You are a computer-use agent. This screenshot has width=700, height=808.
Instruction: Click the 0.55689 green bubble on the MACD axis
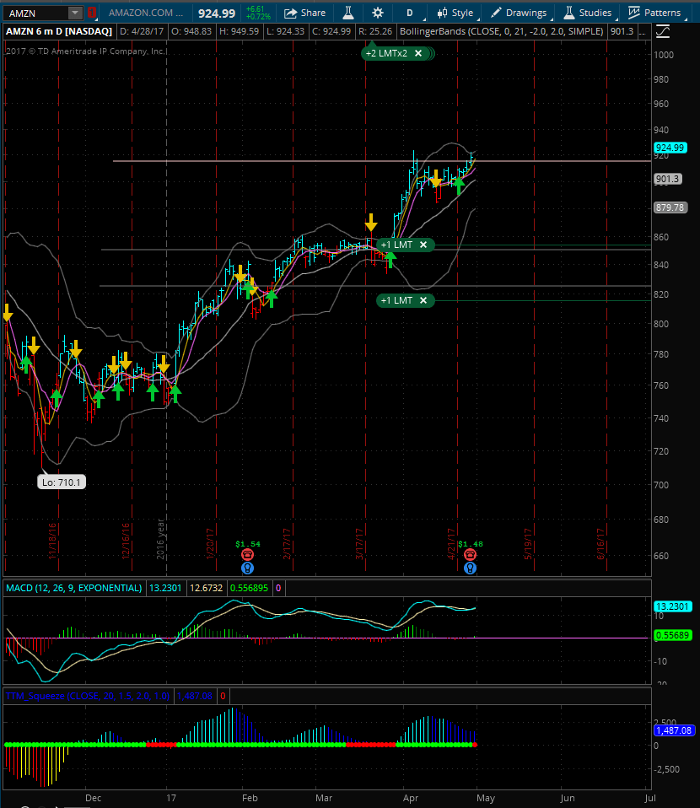click(672, 635)
